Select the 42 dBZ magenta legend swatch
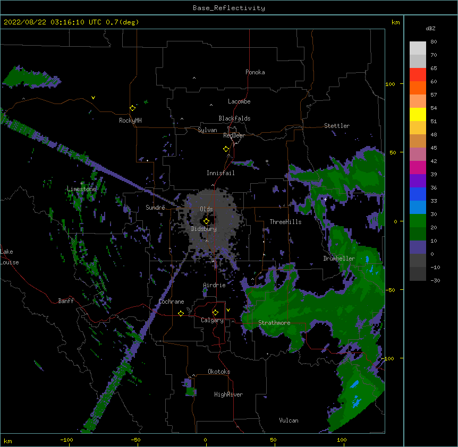The height and width of the screenshot is (447, 458). tap(418, 167)
